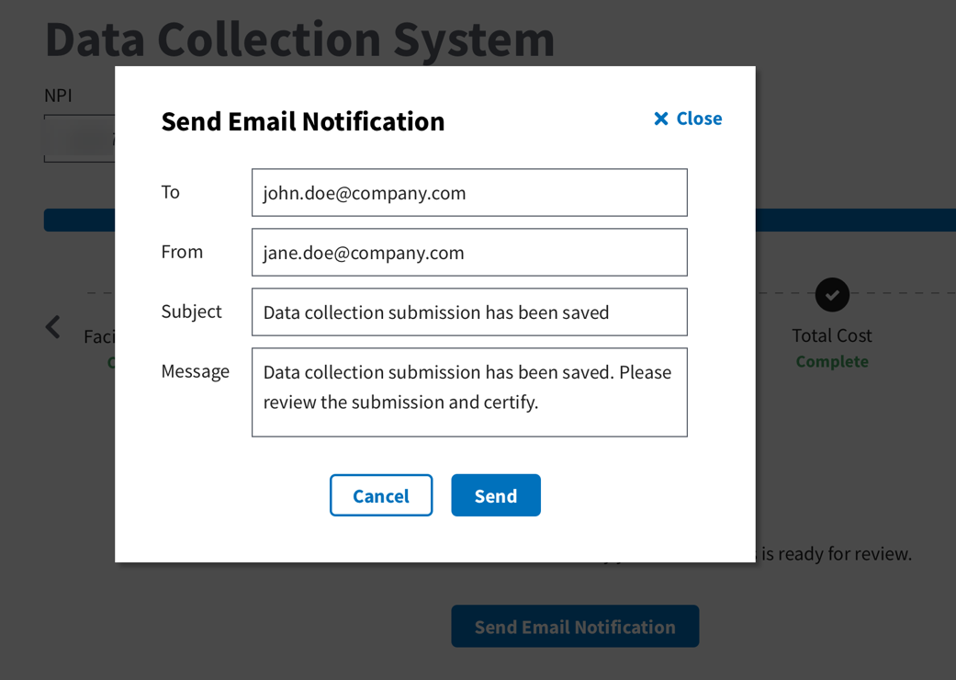956x680 pixels.
Task: Focus the To email address field
Action: pyautogui.click(x=469, y=193)
